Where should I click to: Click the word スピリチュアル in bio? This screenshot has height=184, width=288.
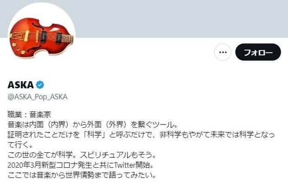point(105,155)
